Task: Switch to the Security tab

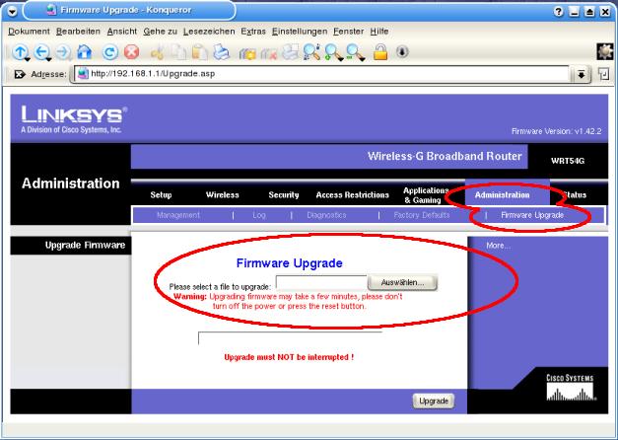Action: 283,195
